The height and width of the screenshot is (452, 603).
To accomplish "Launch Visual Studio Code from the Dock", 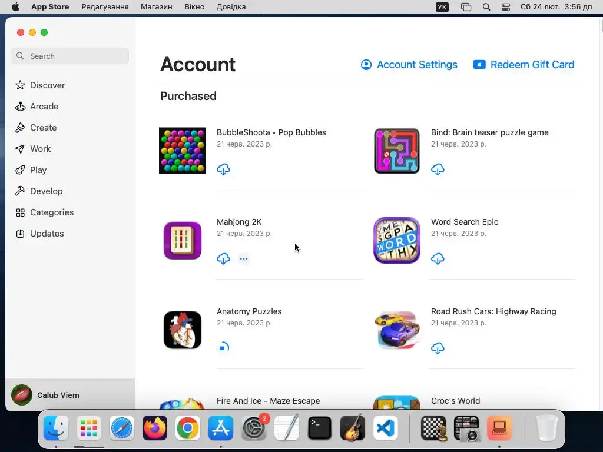I will pyautogui.click(x=386, y=428).
